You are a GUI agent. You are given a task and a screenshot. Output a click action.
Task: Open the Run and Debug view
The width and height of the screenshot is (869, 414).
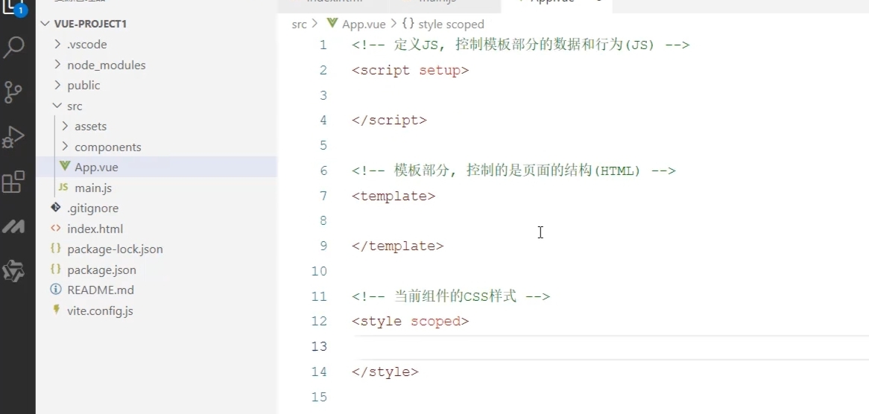13,137
